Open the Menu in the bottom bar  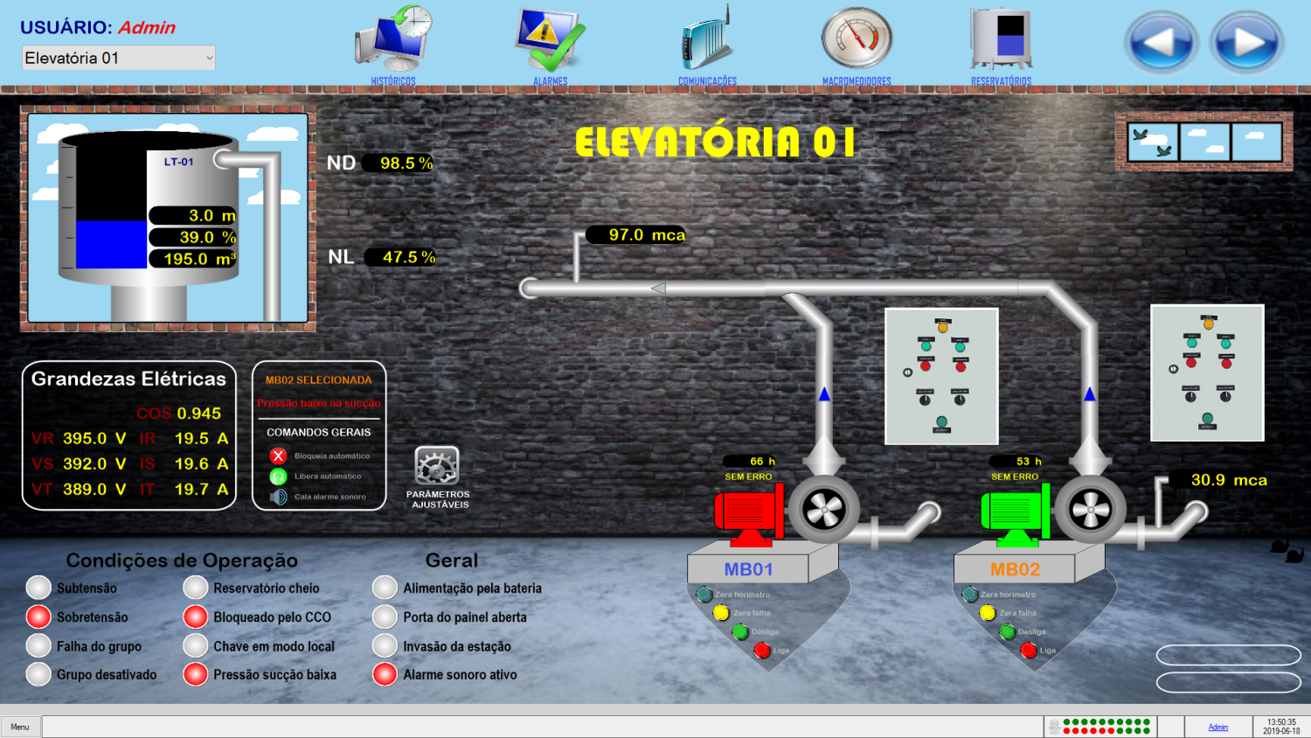[20, 727]
